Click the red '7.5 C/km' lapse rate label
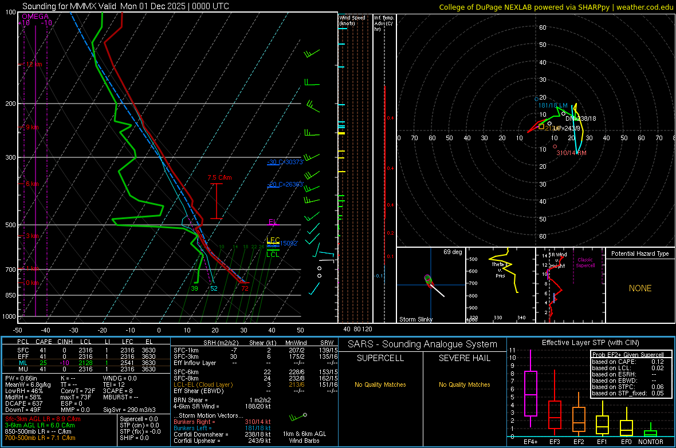The width and height of the screenshot is (676, 448). coord(219,177)
